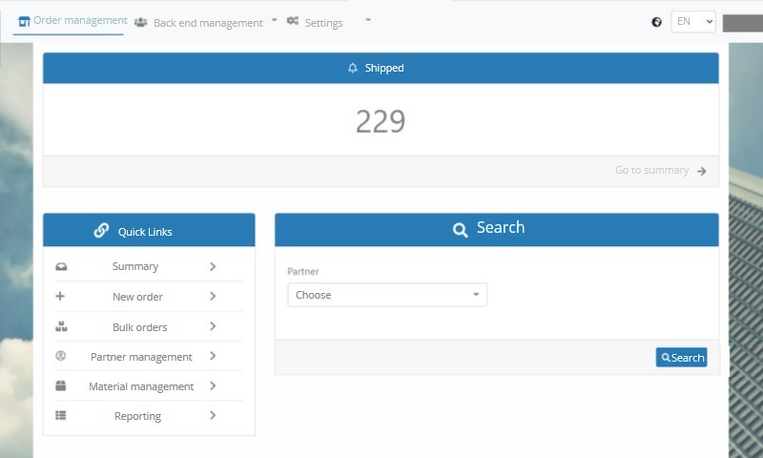Click the Settings gears icon

(x=293, y=20)
